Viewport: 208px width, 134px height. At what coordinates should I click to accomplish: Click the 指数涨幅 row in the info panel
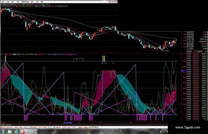click(197, 34)
